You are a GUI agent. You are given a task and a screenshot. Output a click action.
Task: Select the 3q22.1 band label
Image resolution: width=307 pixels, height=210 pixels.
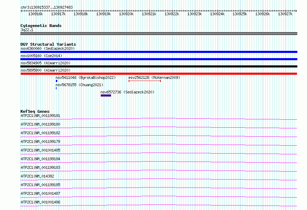coord(27,30)
